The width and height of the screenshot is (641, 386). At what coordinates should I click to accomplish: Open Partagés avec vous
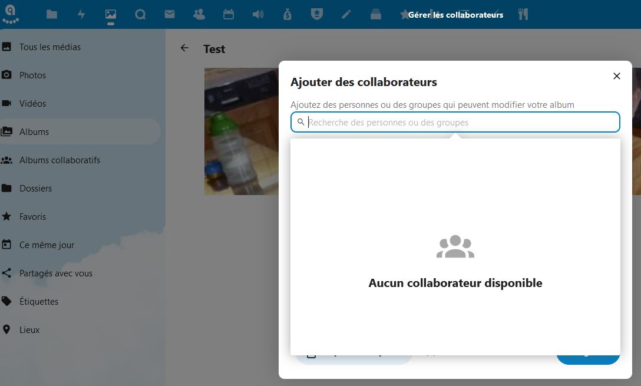click(56, 273)
